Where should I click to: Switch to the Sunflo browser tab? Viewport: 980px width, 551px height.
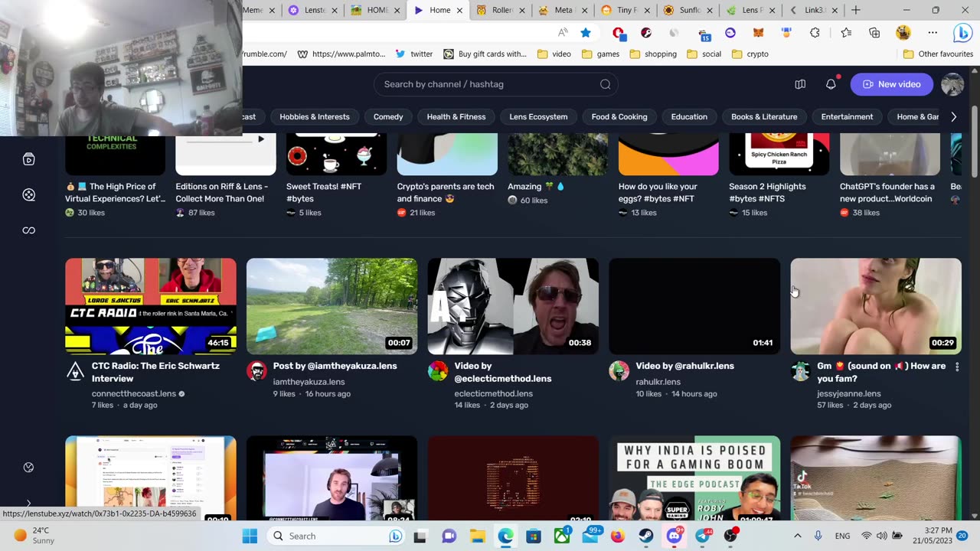688,10
